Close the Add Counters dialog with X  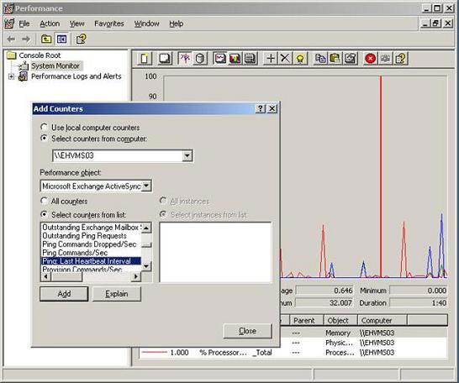pyautogui.click(x=272, y=108)
